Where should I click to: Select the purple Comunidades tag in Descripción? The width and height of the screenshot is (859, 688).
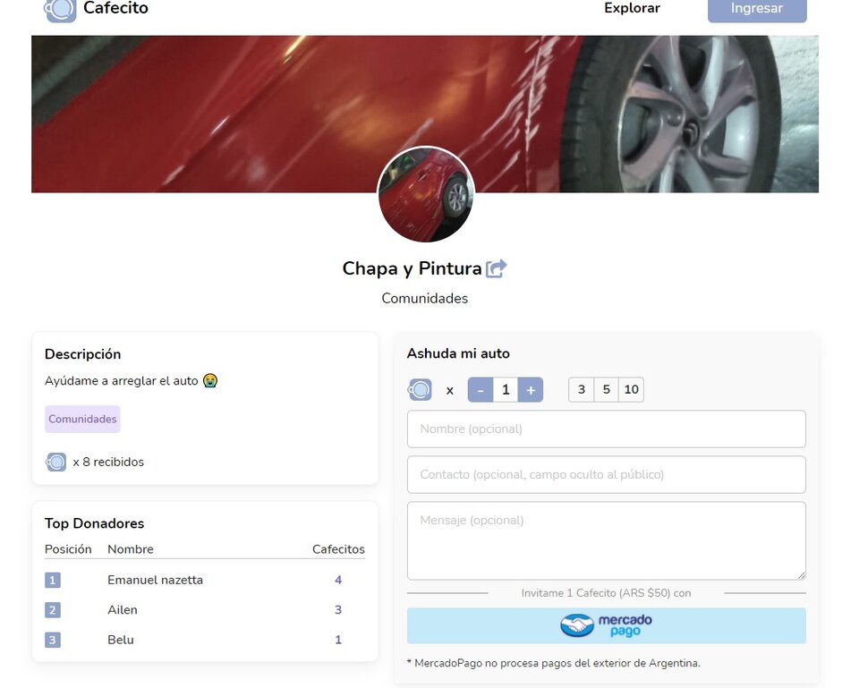82,419
